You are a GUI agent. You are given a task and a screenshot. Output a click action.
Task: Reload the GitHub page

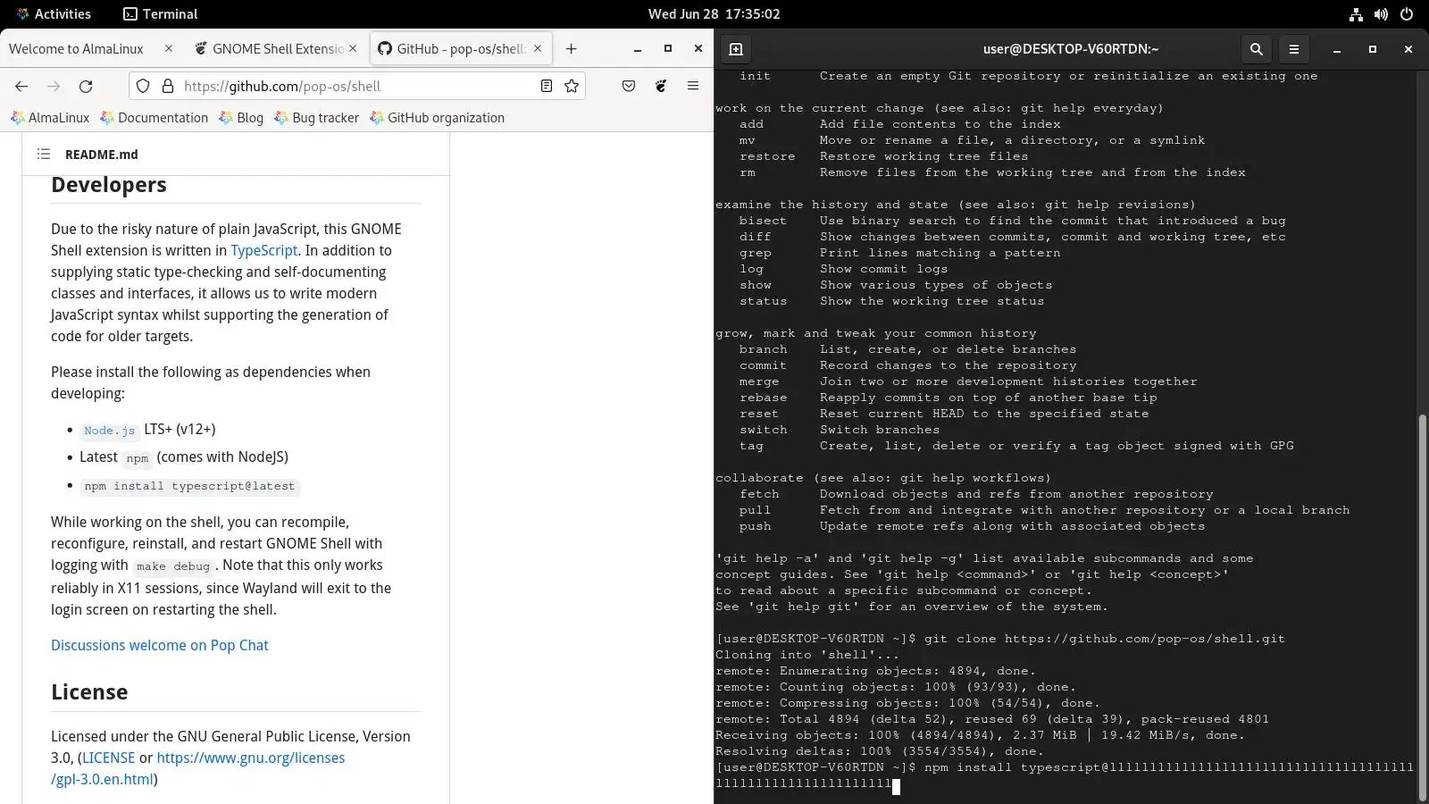coord(86,86)
